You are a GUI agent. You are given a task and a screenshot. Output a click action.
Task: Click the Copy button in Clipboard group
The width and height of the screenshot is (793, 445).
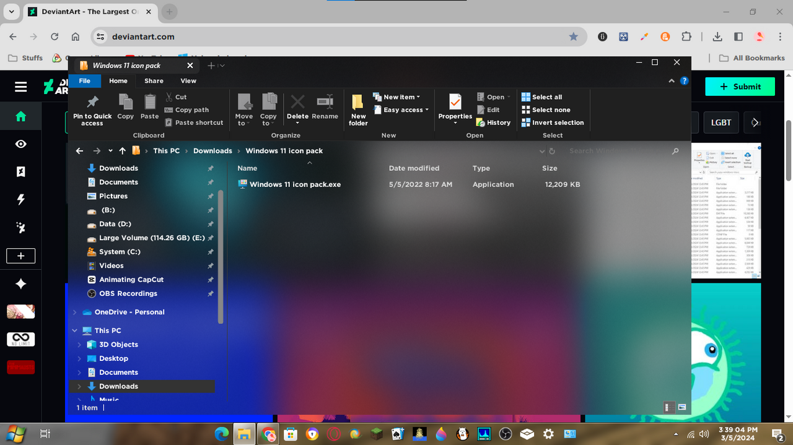pos(125,106)
